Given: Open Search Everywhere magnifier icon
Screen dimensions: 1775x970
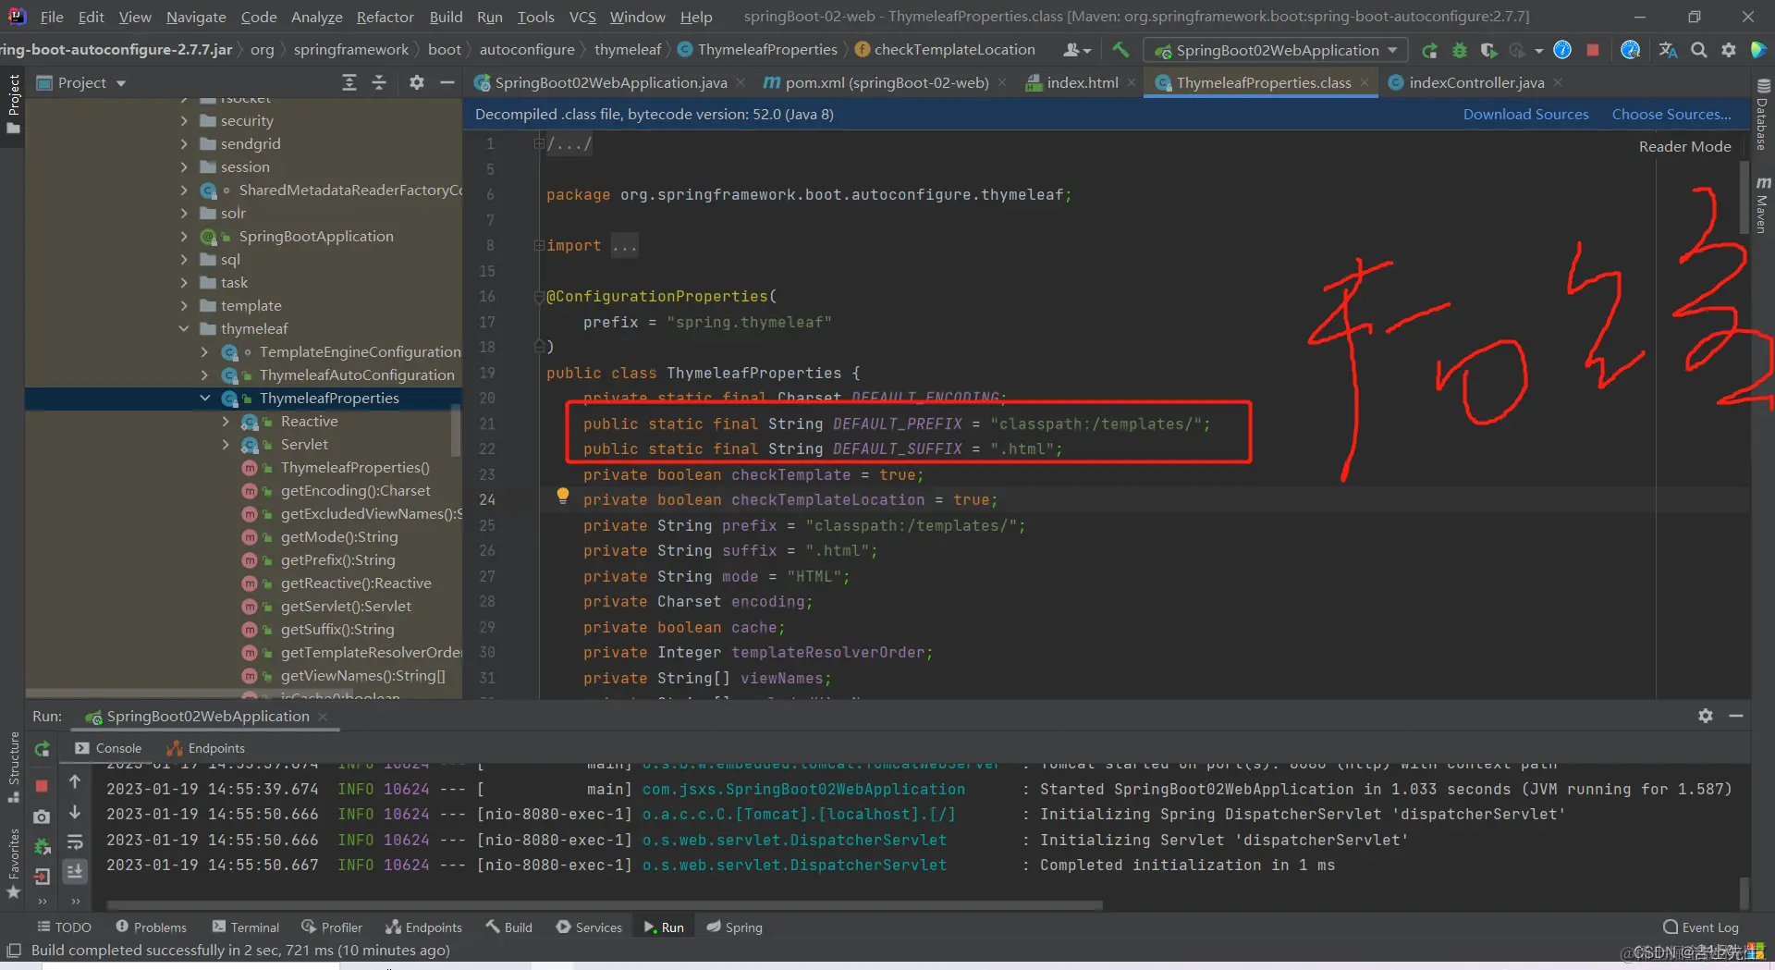Looking at the screenshot, I should tap(1699, 50).
